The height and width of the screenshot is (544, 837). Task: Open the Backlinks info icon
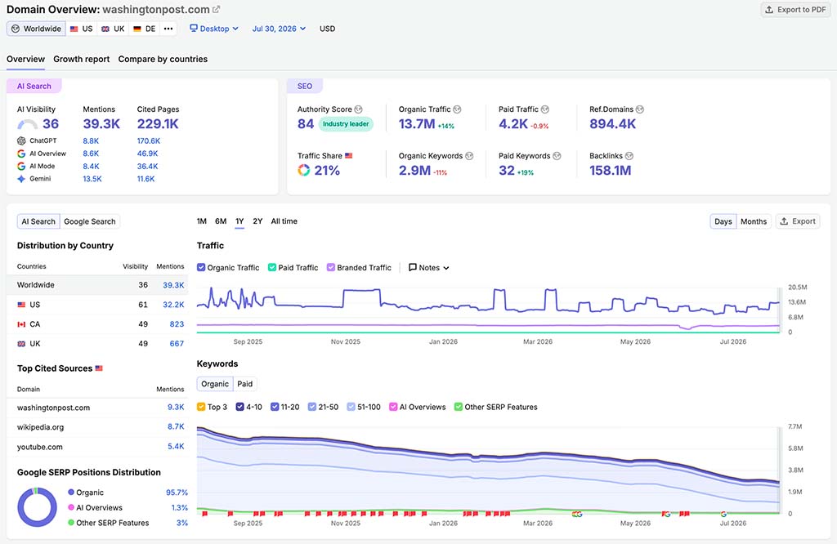(629, 156)
